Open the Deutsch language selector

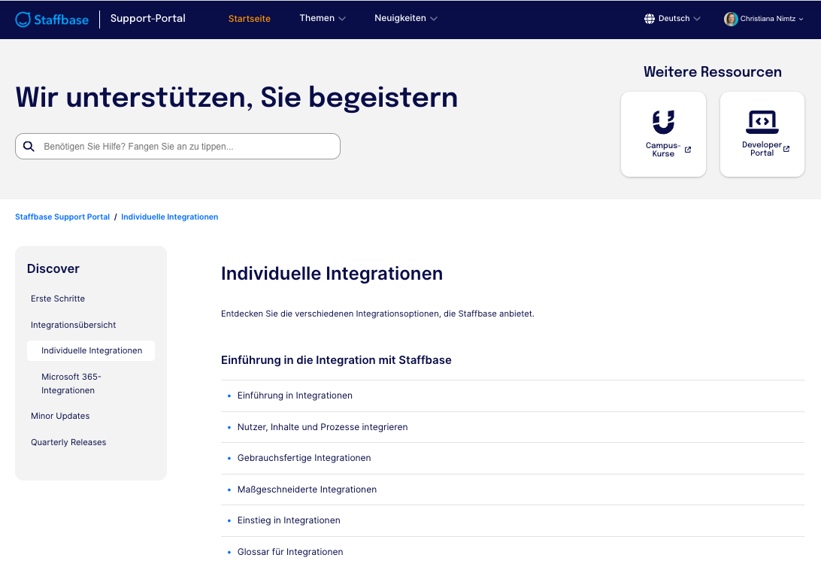coord(672,19)
